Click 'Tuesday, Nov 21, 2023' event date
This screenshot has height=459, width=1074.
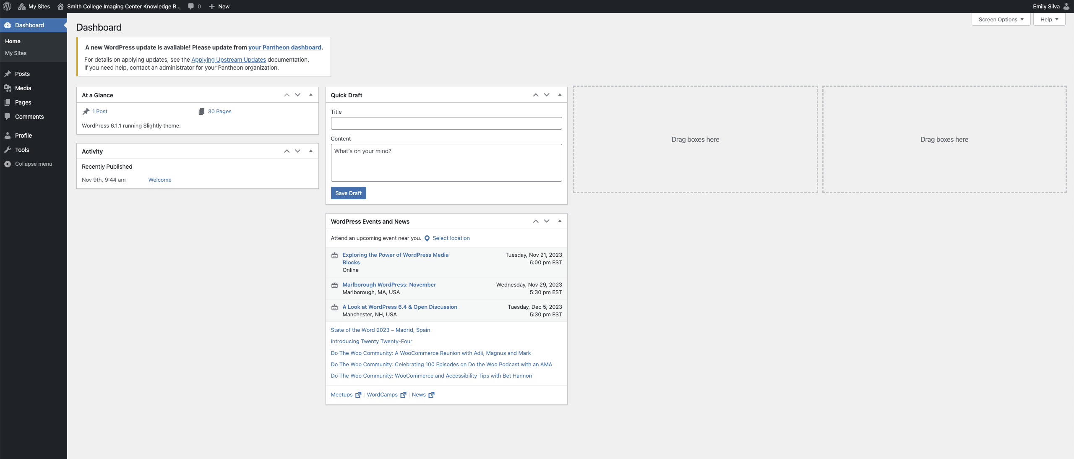(534, 255)
